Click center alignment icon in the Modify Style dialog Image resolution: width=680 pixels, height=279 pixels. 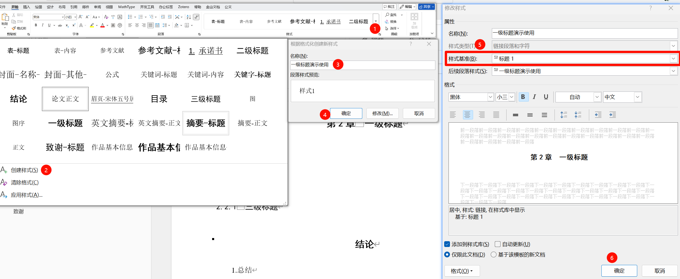(x=467, y=115)
